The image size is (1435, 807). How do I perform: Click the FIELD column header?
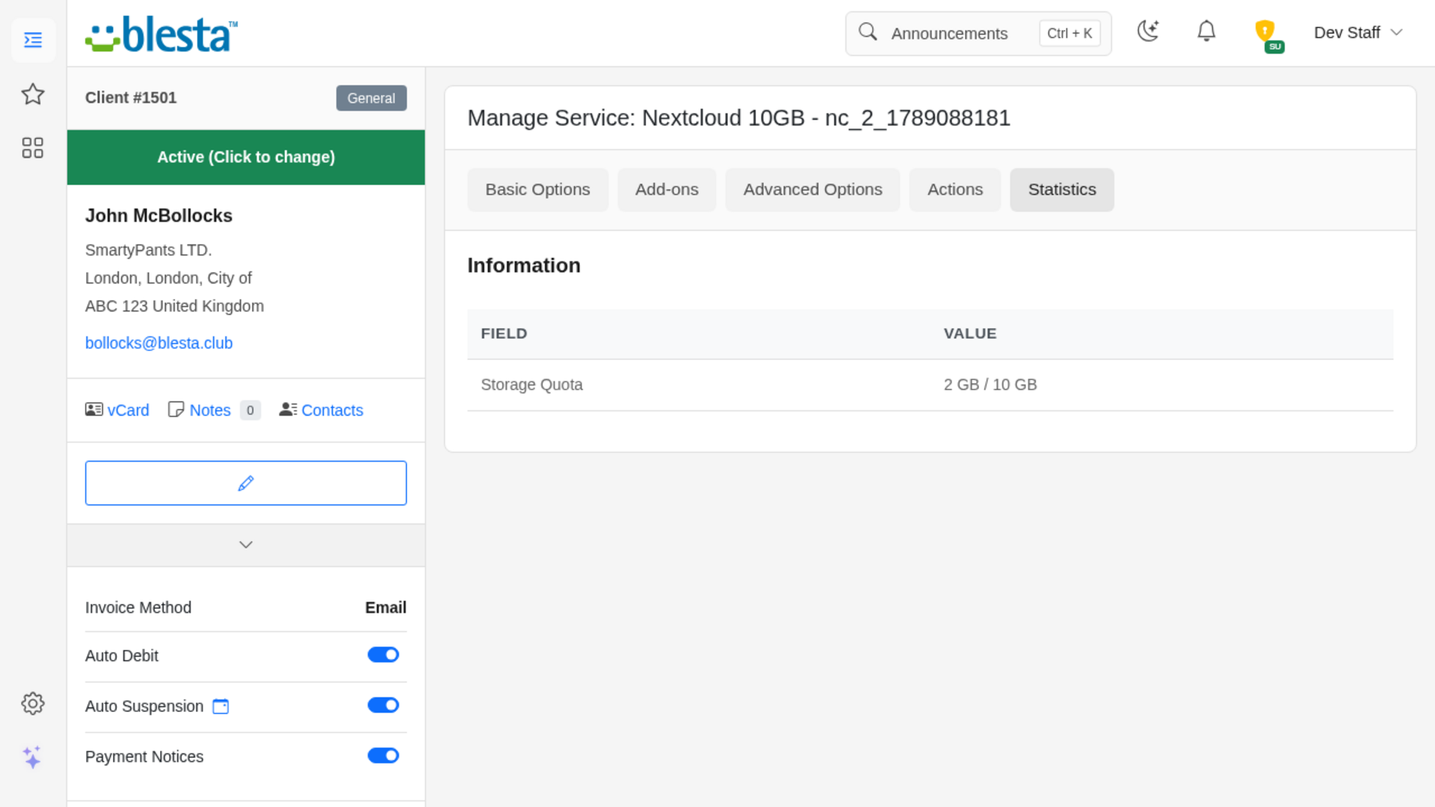click(504, 334)
